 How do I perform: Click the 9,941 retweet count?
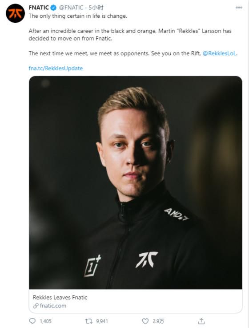point(102,321)
